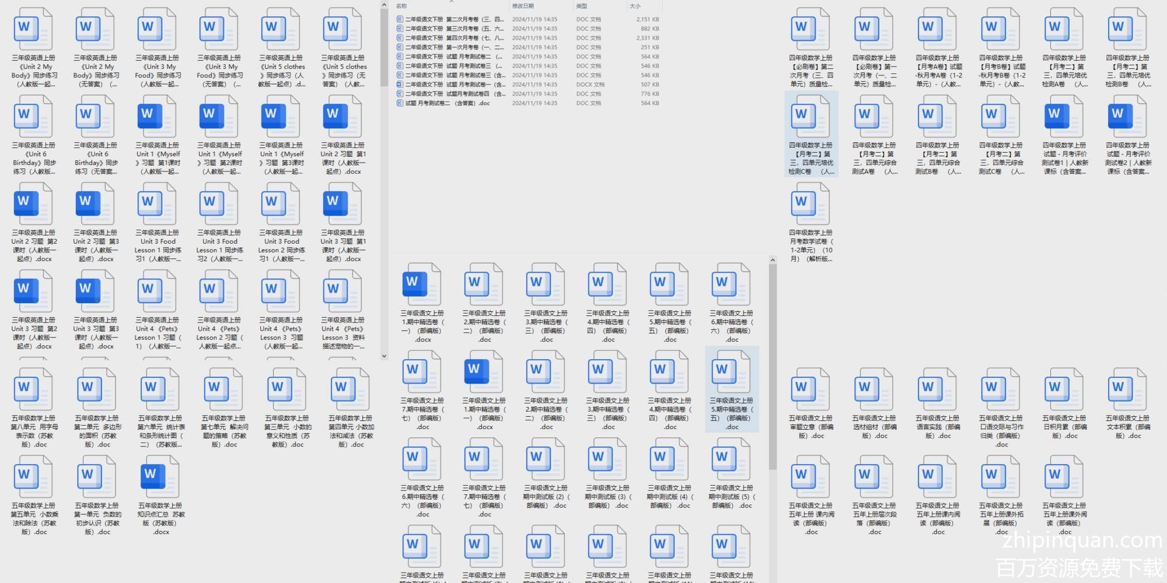
Task: Click scroll-up arrow of 三年级语文 pane
Action: 773,260
